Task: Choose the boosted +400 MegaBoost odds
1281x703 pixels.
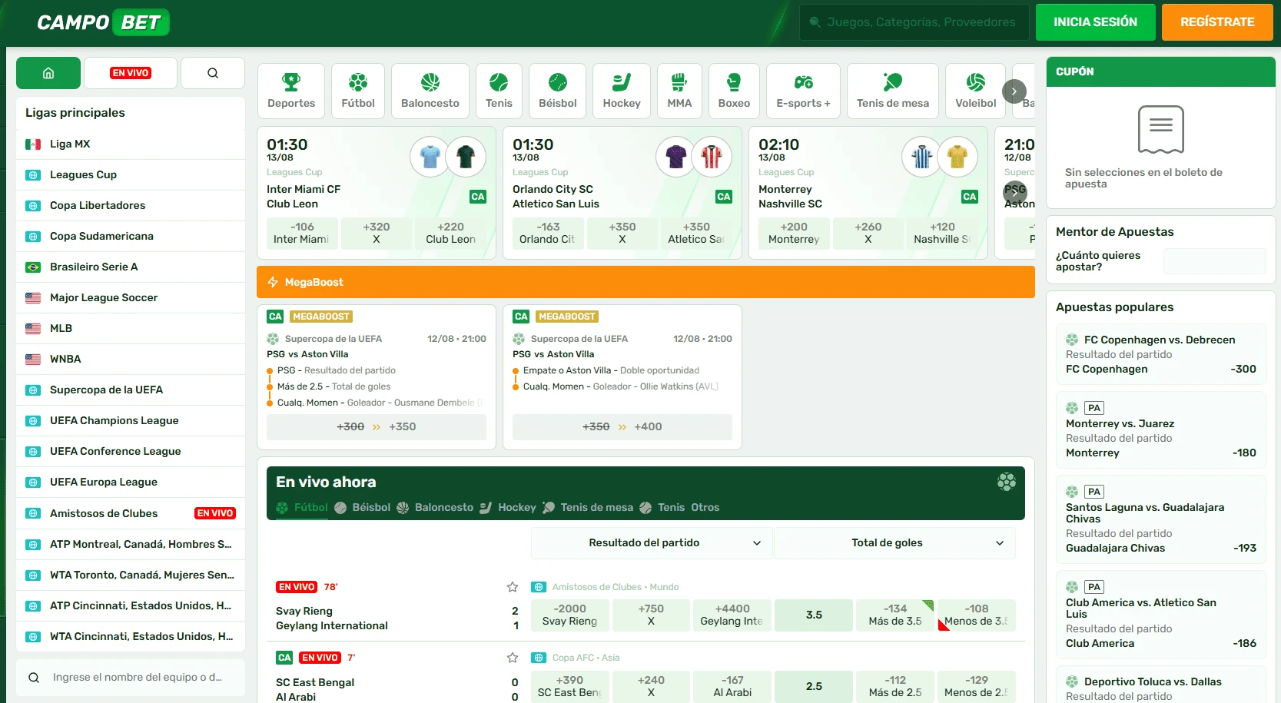Action: pos(622,427)
